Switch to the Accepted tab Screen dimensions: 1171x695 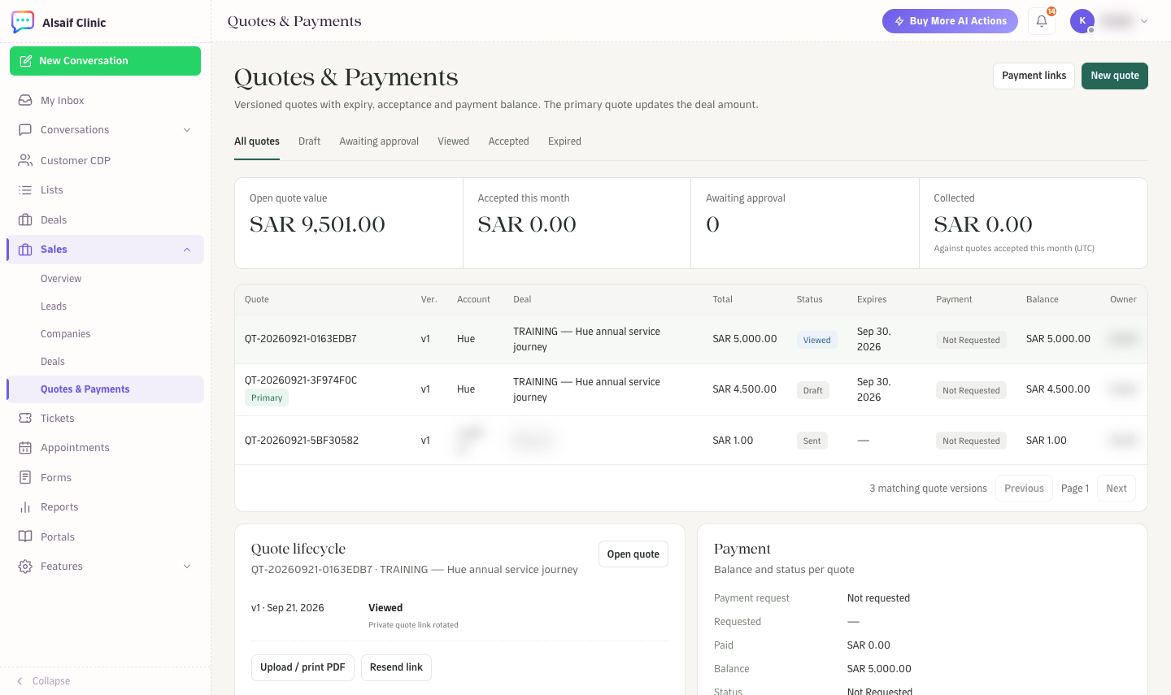pos(509,141)
